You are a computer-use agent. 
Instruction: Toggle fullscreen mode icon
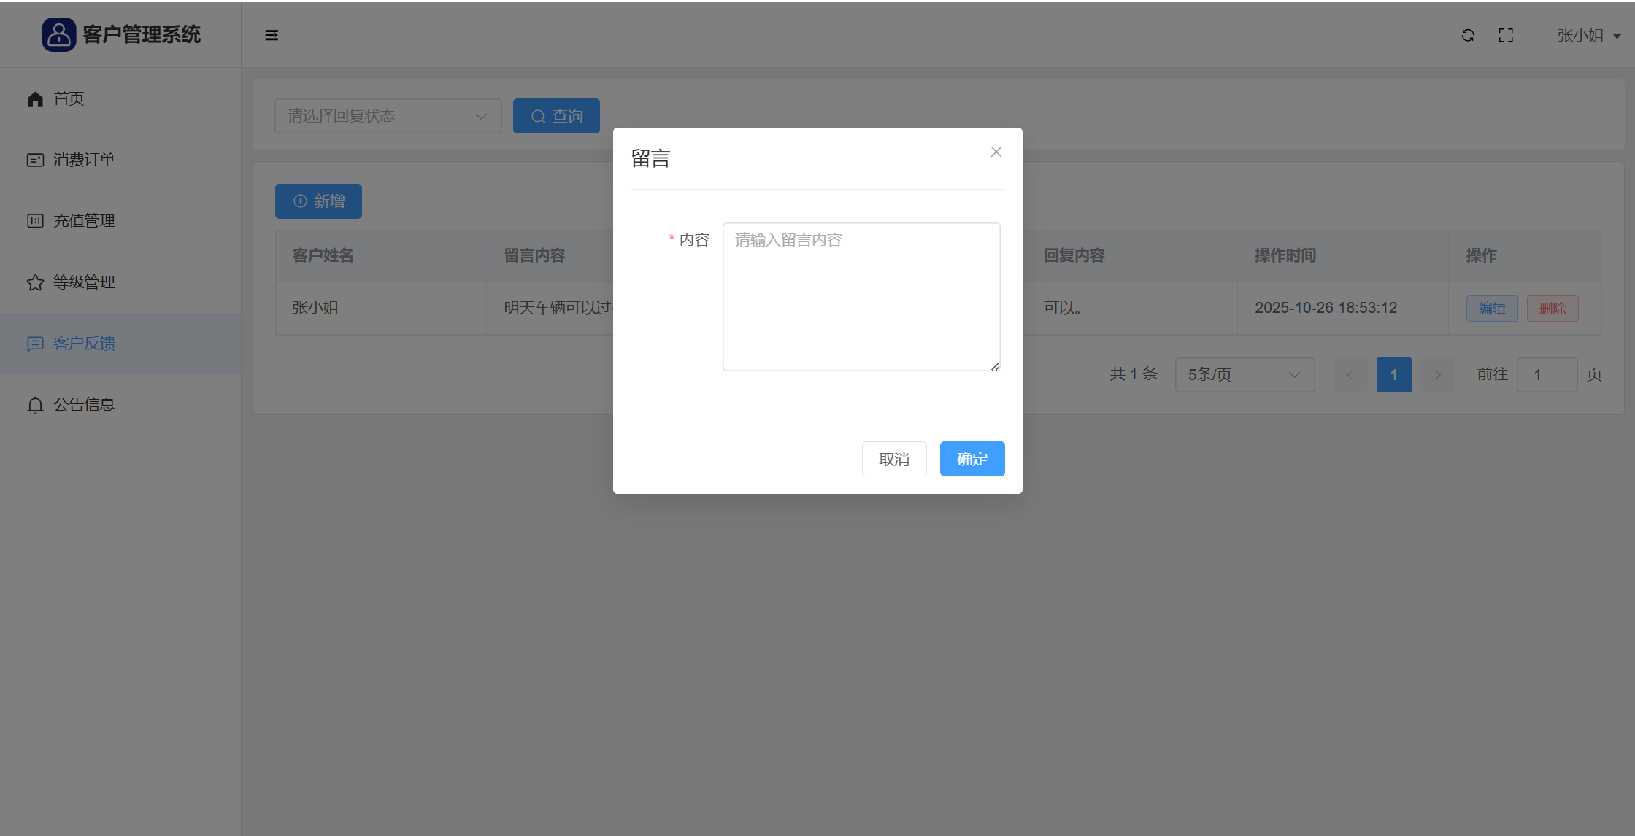[x=1506, y=35]
